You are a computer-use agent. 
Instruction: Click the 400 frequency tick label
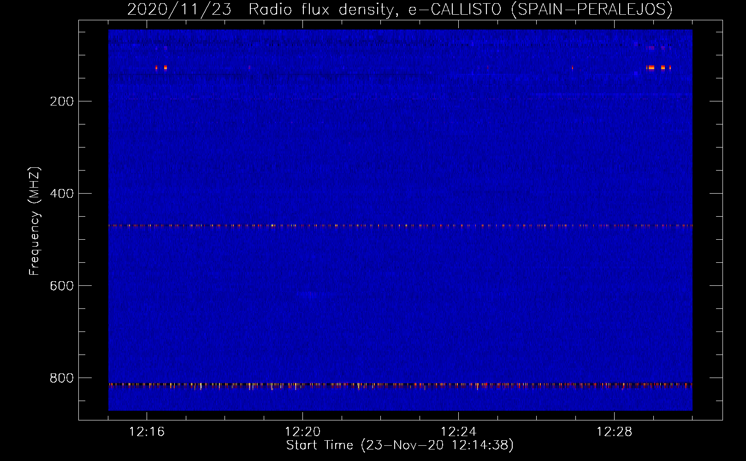tap(62, 194)
